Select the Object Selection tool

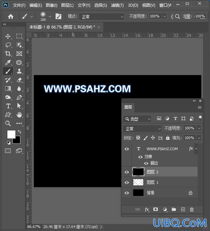pos(19,45)
